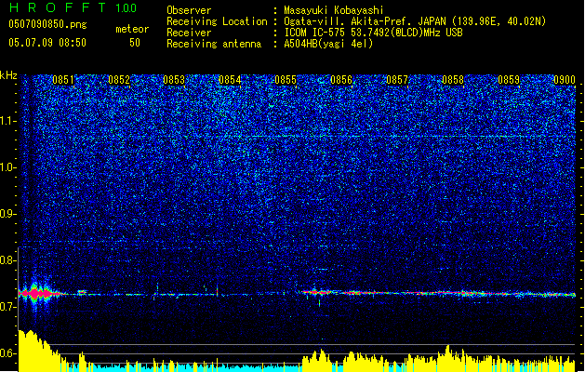This screenshot has height=372, width=585.
Task: Click the 0900 time marker
Action: tap(565, 80)
